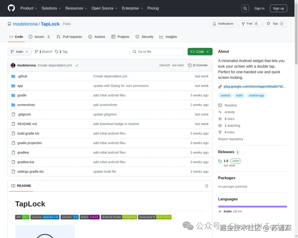Click the modelorona avatar image
The image size is (298, 238).
[13, 65]
